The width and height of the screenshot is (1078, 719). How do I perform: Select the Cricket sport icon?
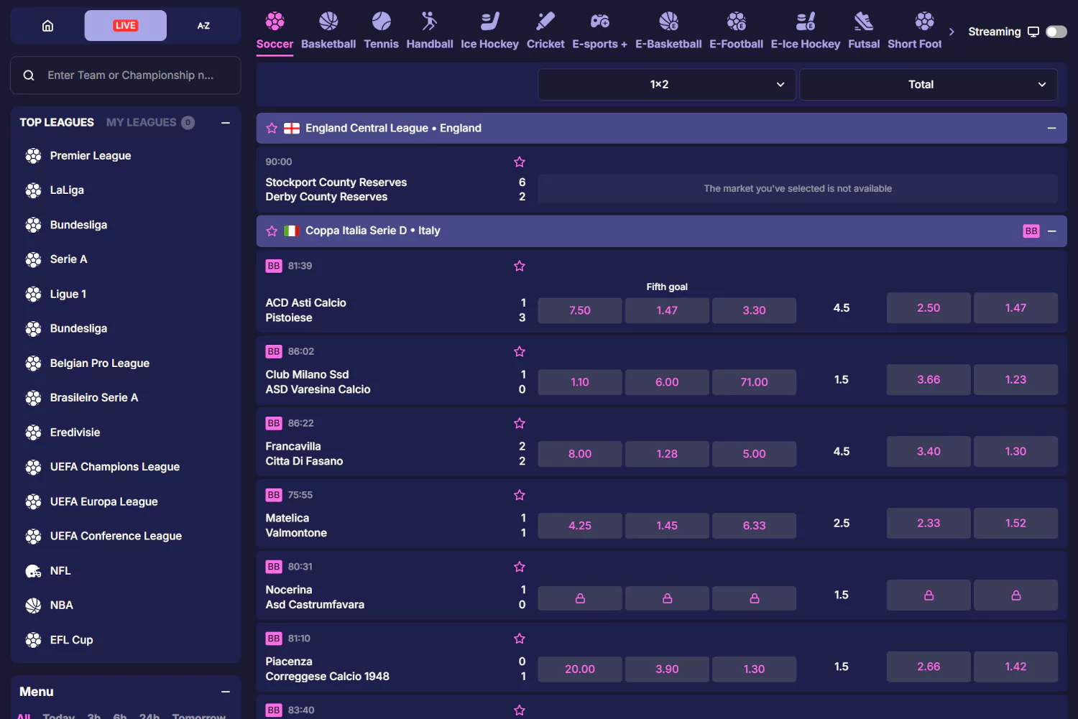(545, 21)
